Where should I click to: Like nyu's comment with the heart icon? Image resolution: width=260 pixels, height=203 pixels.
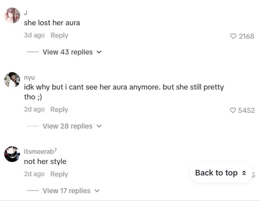pos(233,110)
